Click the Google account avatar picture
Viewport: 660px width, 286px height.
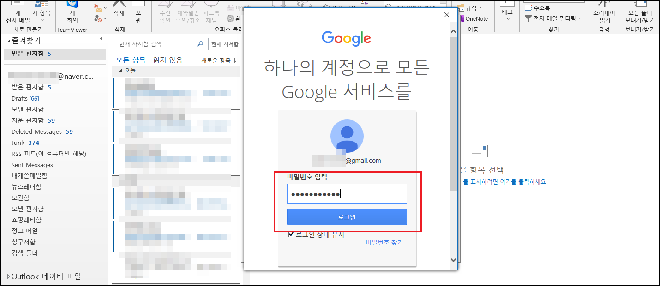pos(347,137)
